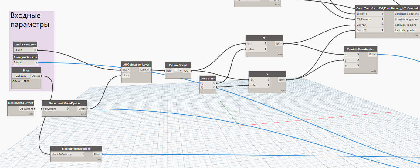Open the Точки layer dropdown
420x168 pixels.
35,50
